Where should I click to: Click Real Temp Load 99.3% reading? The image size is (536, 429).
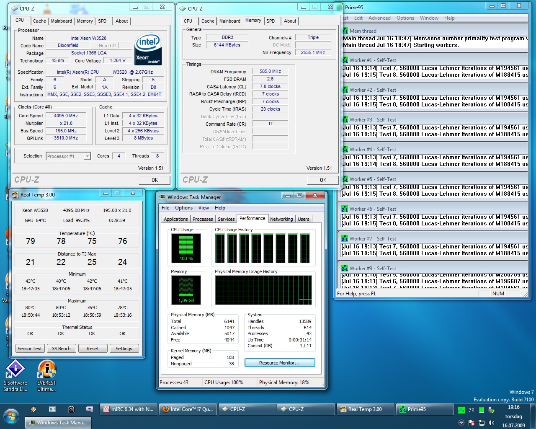(76, 220)
